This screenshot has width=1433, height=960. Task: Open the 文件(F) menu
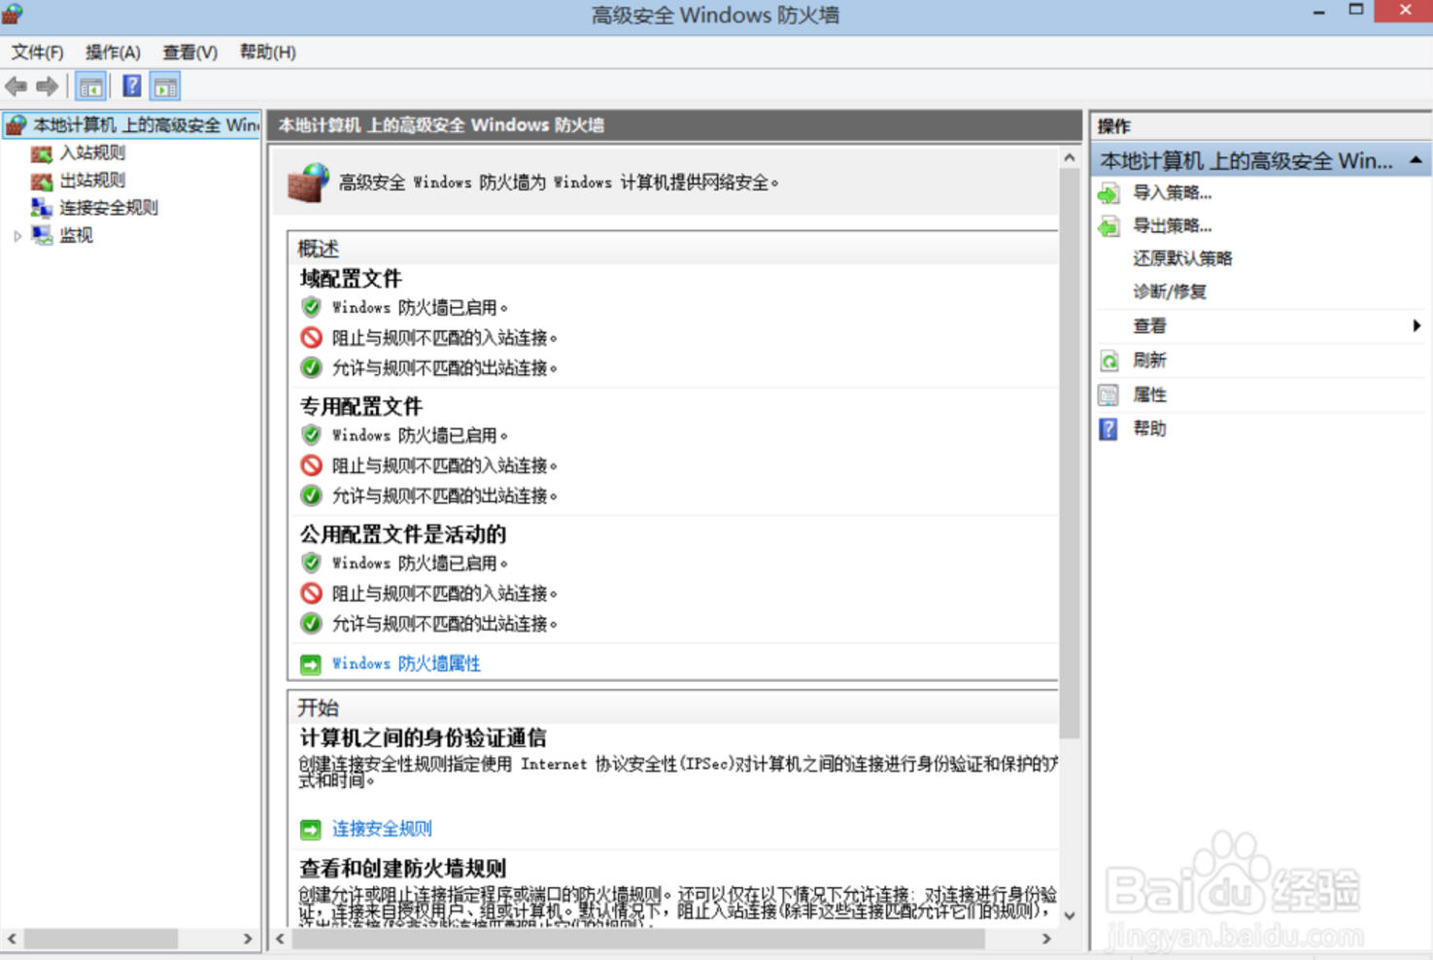tap(37, 51)
